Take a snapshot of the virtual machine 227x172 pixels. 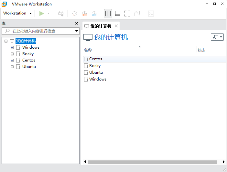[x=75, y=14]
